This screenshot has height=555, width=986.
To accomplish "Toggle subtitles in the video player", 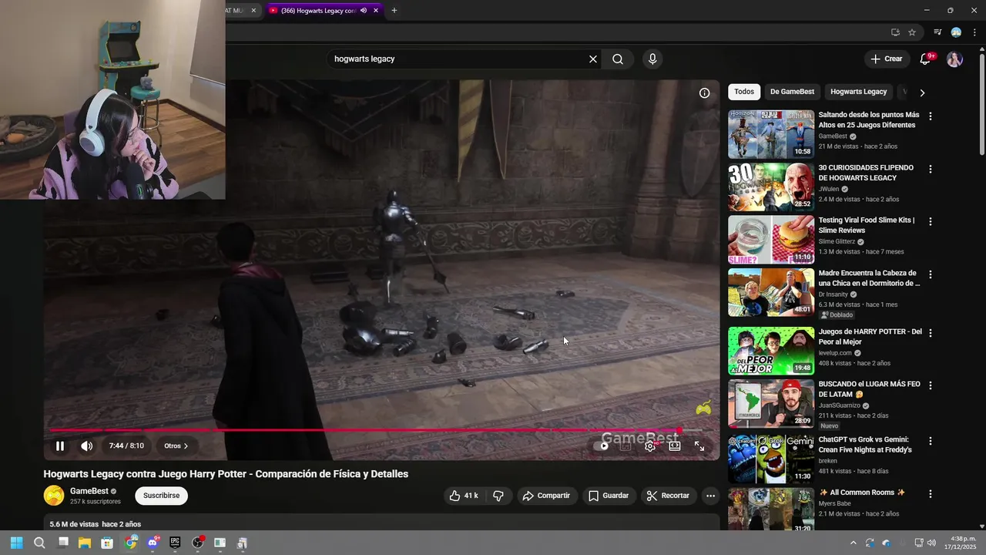I will (x=625, y=446).
